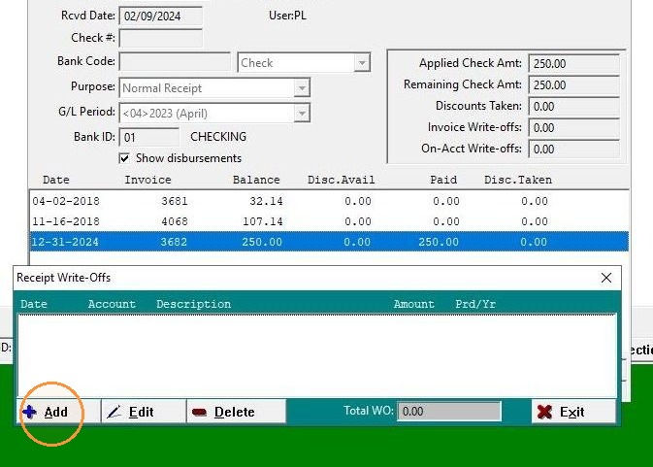This screenshot has height=467, width=653.
Task: Toggle Show disbursements checkbox
Action: [124, 158]
